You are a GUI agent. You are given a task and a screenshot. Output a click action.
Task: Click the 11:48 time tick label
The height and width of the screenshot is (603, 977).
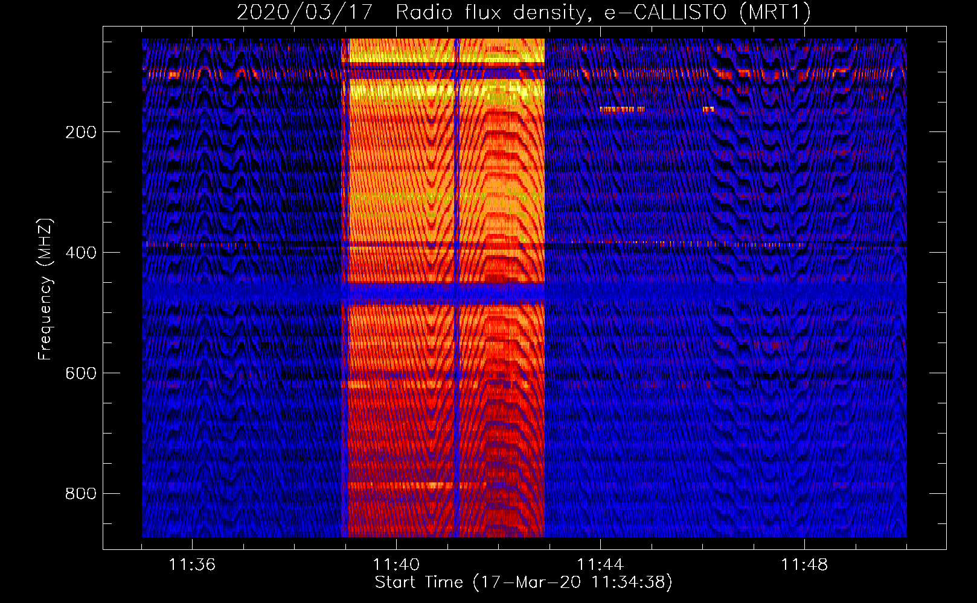(804, 565)
